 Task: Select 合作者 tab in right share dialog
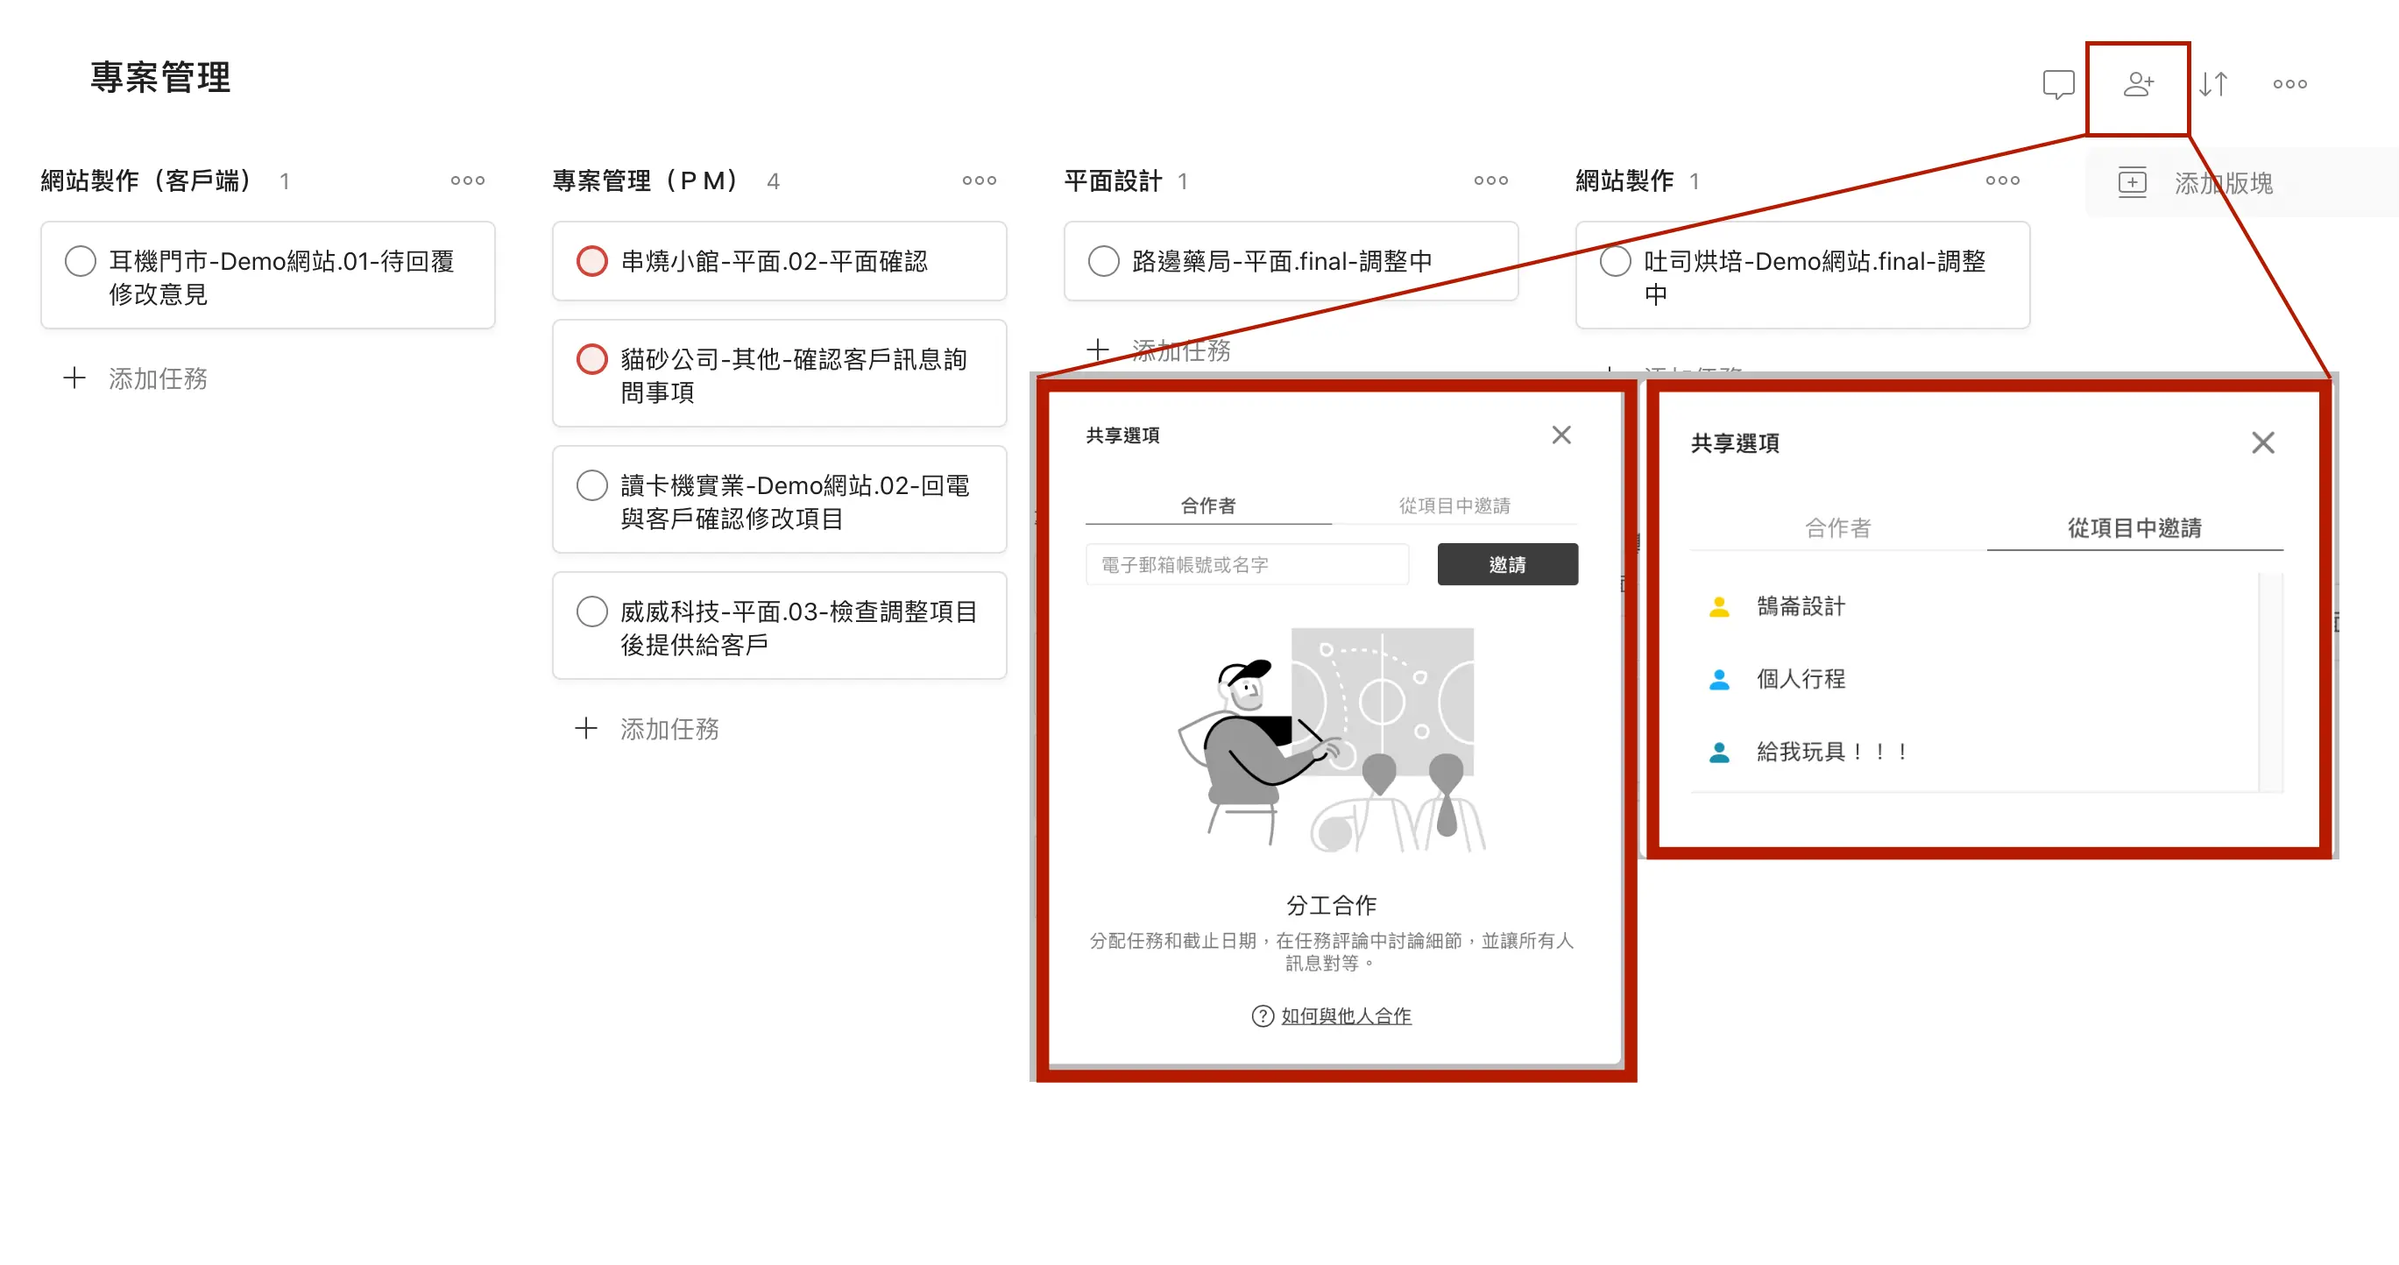tap(1837, 527)
